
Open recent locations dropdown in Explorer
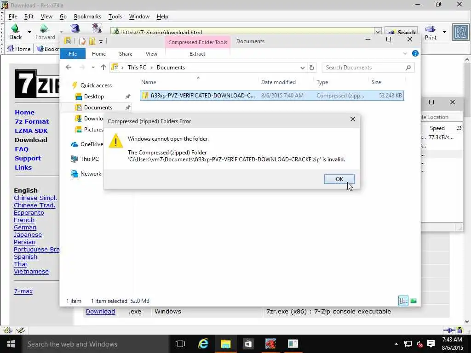coord(93,67)
